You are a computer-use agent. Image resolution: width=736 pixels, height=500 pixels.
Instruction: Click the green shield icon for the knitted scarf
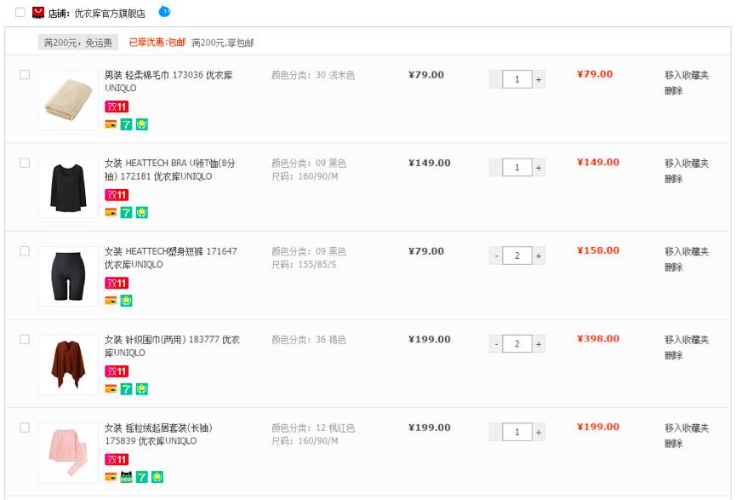pyautogui.click(x=142, y=389)
